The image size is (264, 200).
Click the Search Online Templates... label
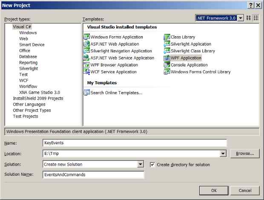tap(116, 93)
